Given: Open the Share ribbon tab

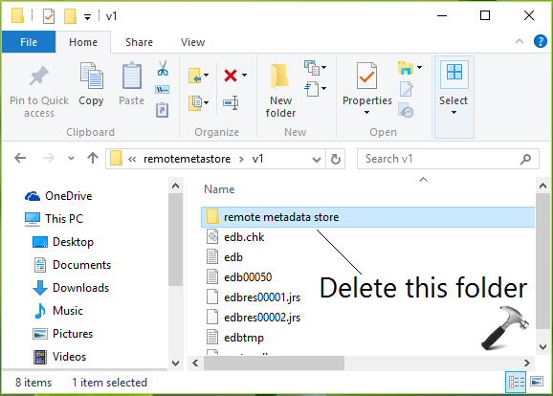Looking at the screenshot, I should [x=139, y=42].
